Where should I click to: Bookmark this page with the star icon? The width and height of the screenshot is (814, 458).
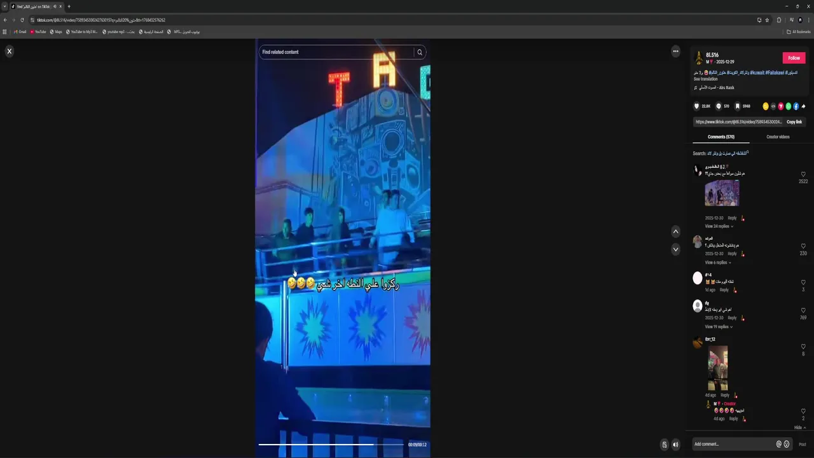767,20
